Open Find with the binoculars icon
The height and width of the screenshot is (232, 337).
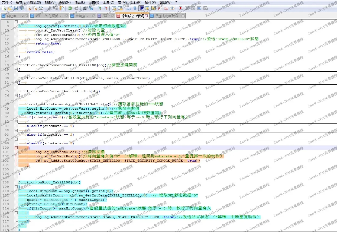coord(85,8)
